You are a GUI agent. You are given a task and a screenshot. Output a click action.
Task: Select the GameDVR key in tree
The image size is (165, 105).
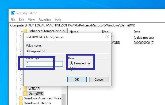click(x=36, y=93)
